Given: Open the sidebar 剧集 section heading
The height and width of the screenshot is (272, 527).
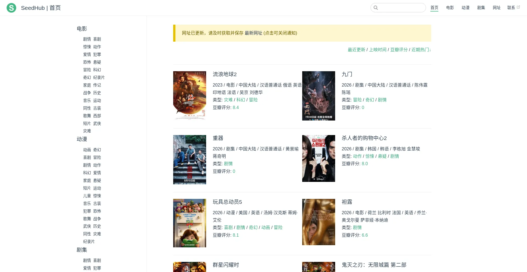Looking at the screenshot, I should [x=82, y=250].
